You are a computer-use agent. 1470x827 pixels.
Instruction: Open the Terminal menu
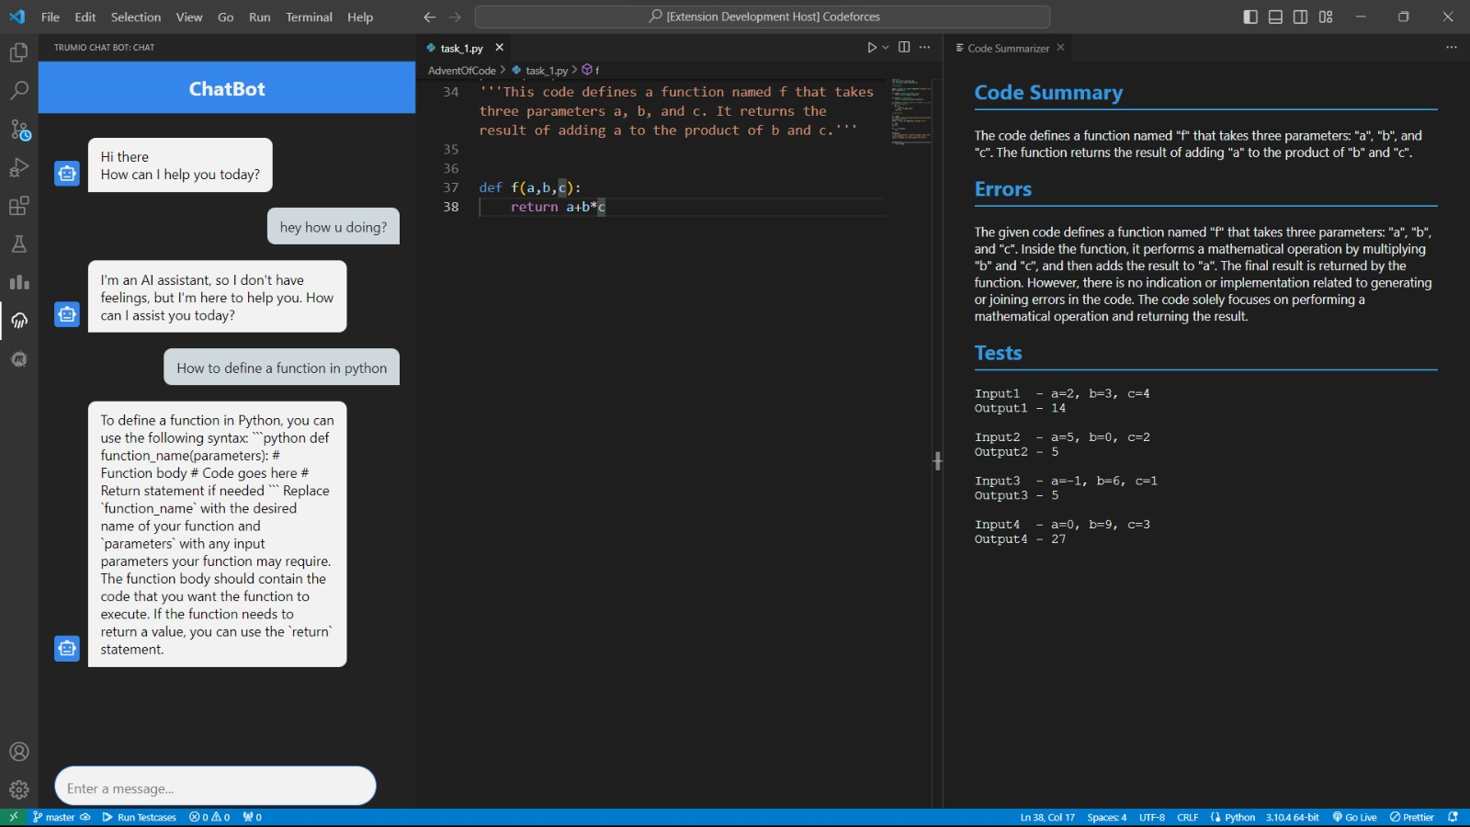[x=309, y=17]
